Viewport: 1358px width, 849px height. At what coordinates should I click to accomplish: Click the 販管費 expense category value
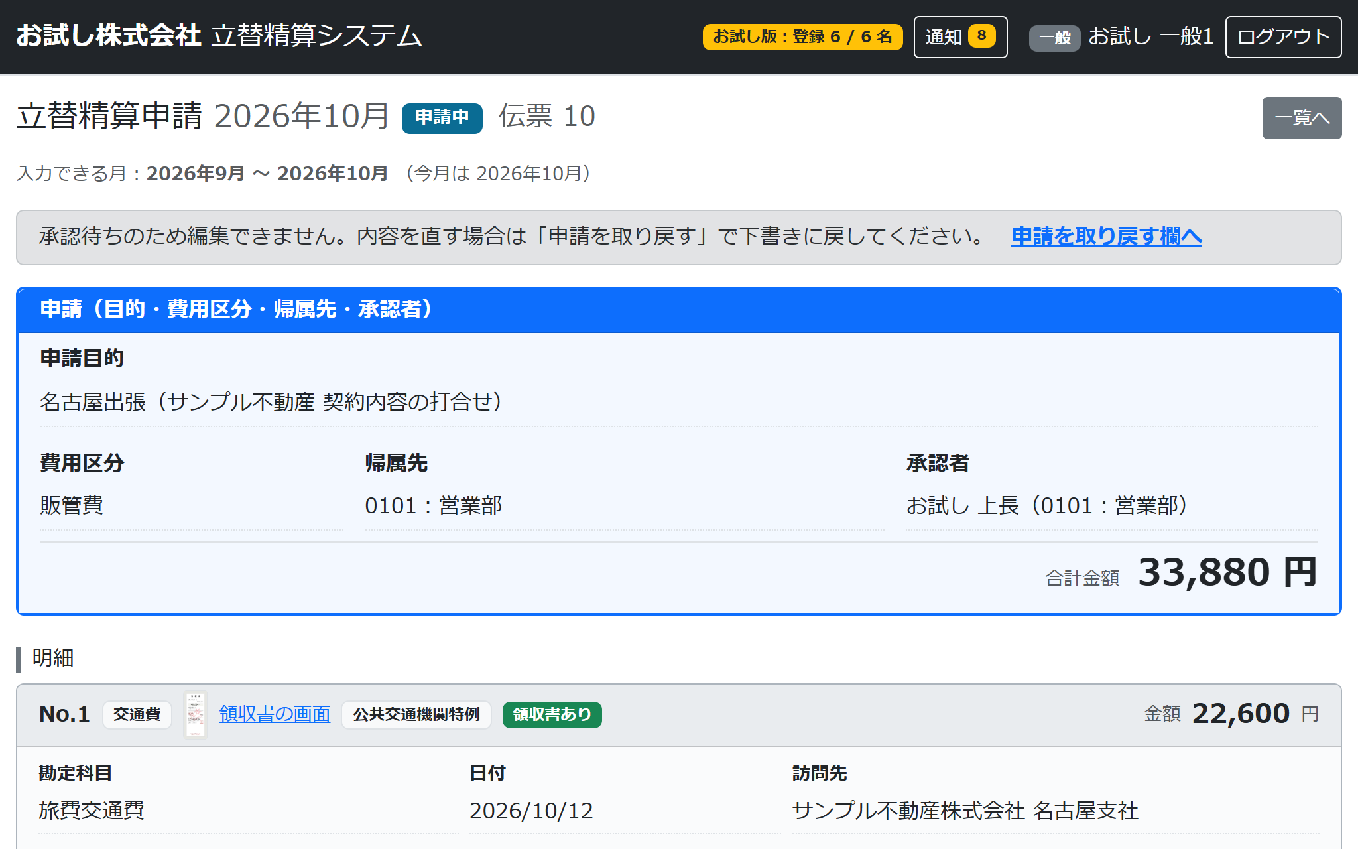(x=72, y=505)
